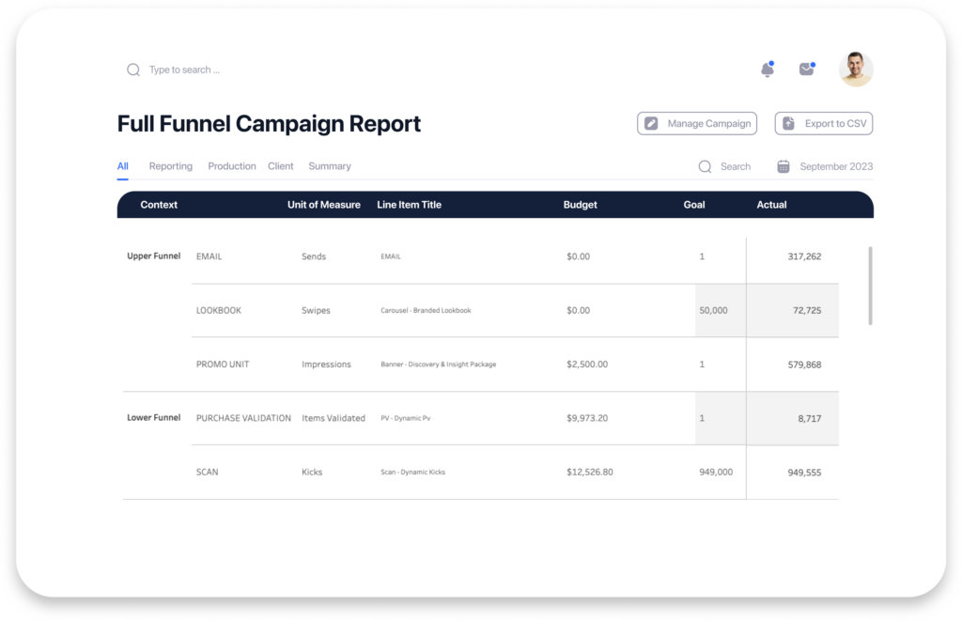Go to the Summary tab
This screenshot has height=621, width=962.
pos(329,166)
